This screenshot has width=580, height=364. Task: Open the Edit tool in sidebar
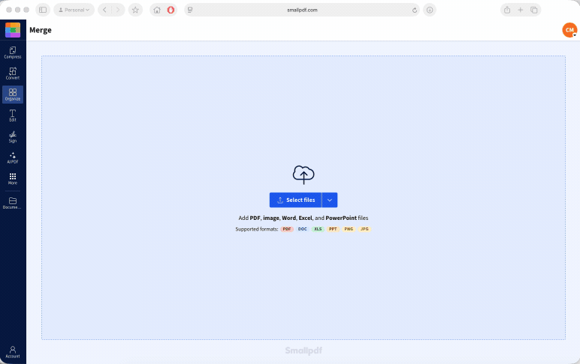point(13,116)
